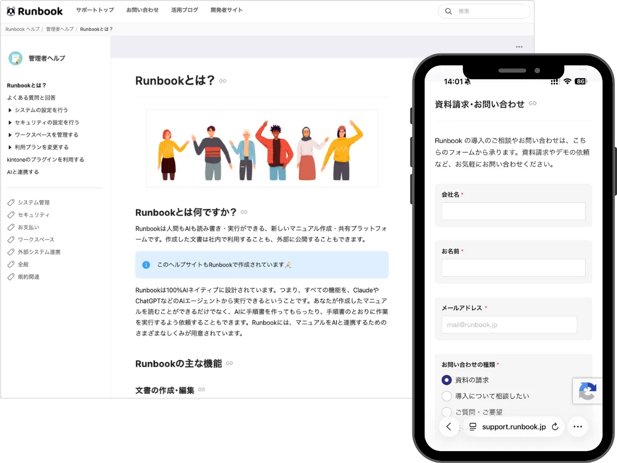Click tag icon next to お支払い
Viewport: 617px width, 463px height.
(x=11, y=227)
